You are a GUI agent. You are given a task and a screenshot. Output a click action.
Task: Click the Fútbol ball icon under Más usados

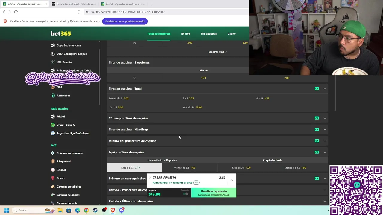[x=53, y=116]
